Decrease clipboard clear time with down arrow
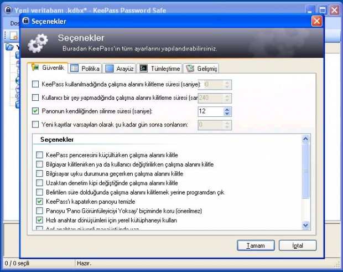Image resolution: width=343 pixels, height=272 pixels. click(227, 114)
